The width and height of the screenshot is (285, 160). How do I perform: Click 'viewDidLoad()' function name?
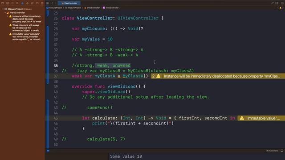coord(124,87)
